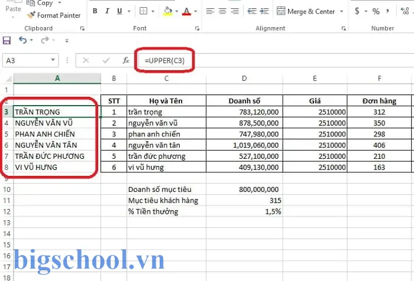Select Đơn hàng cell 406

379,145
